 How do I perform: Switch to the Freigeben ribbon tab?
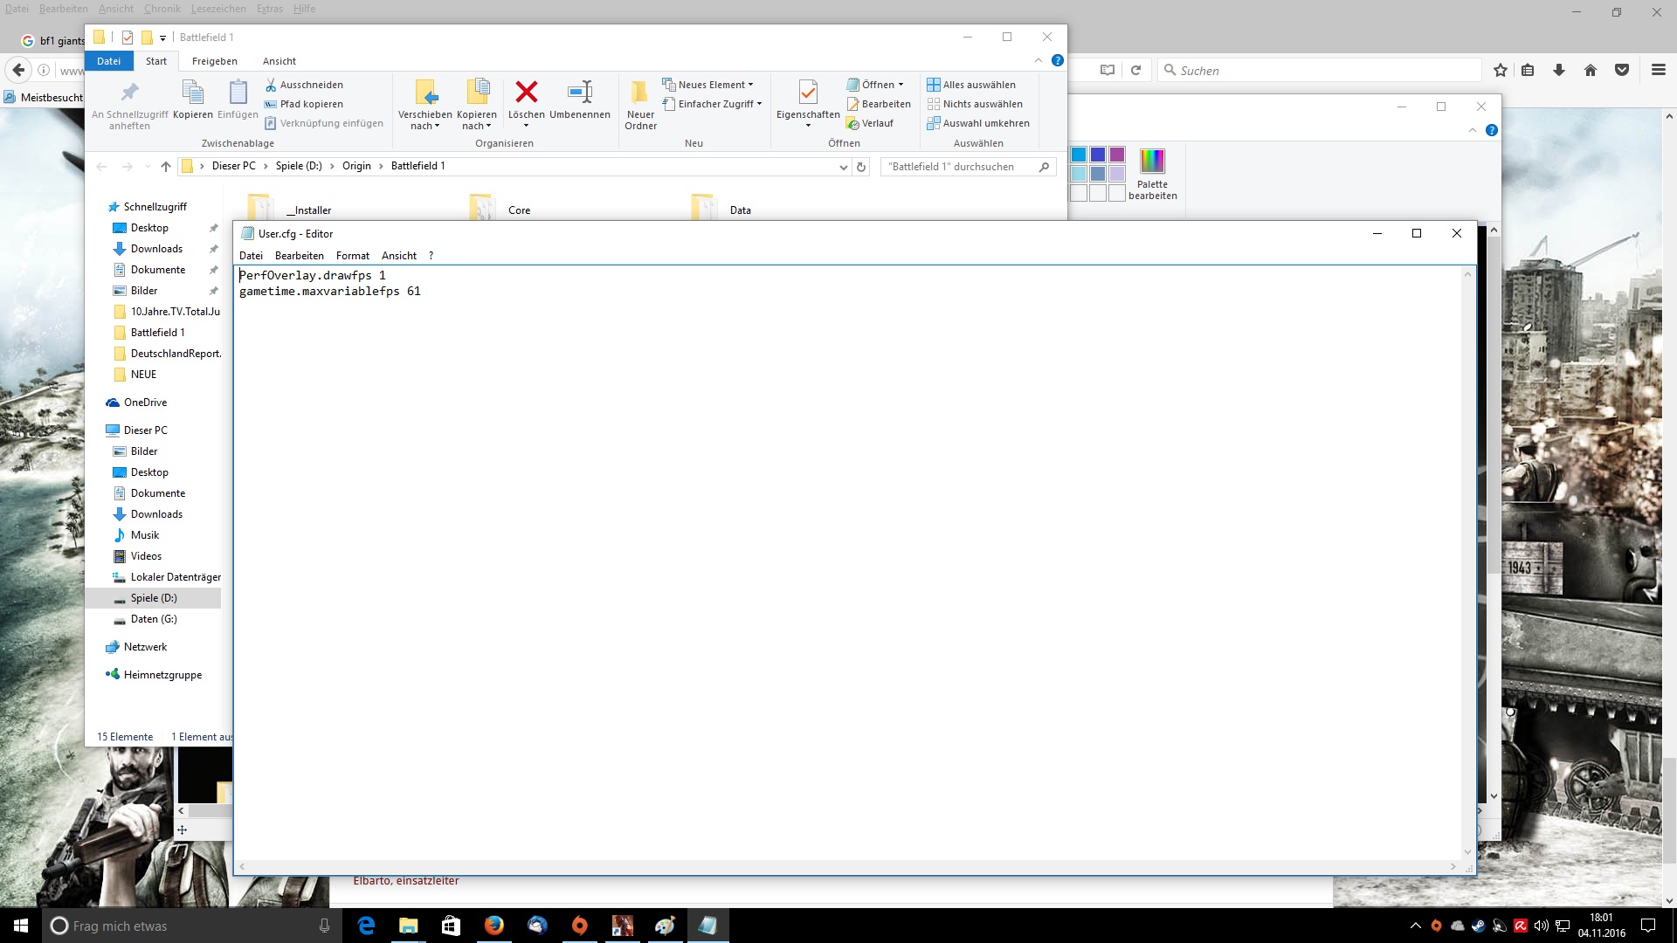coord(215,61)
